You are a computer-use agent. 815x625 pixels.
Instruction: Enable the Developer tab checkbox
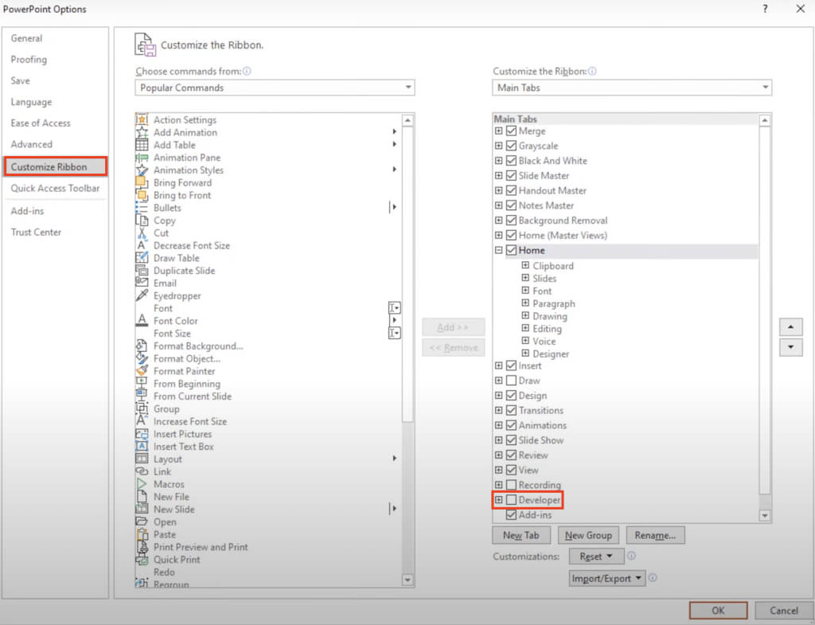pos(511,500)
